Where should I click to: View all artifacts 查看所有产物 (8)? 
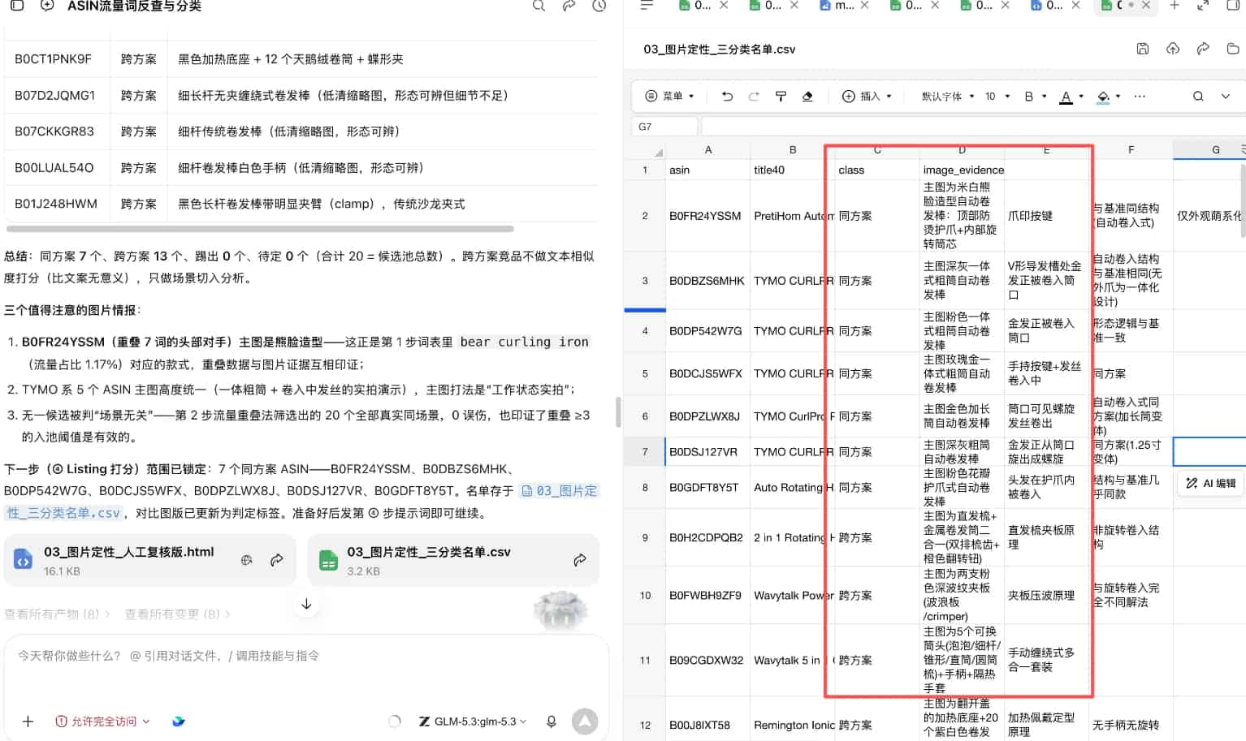pos(57,614)
